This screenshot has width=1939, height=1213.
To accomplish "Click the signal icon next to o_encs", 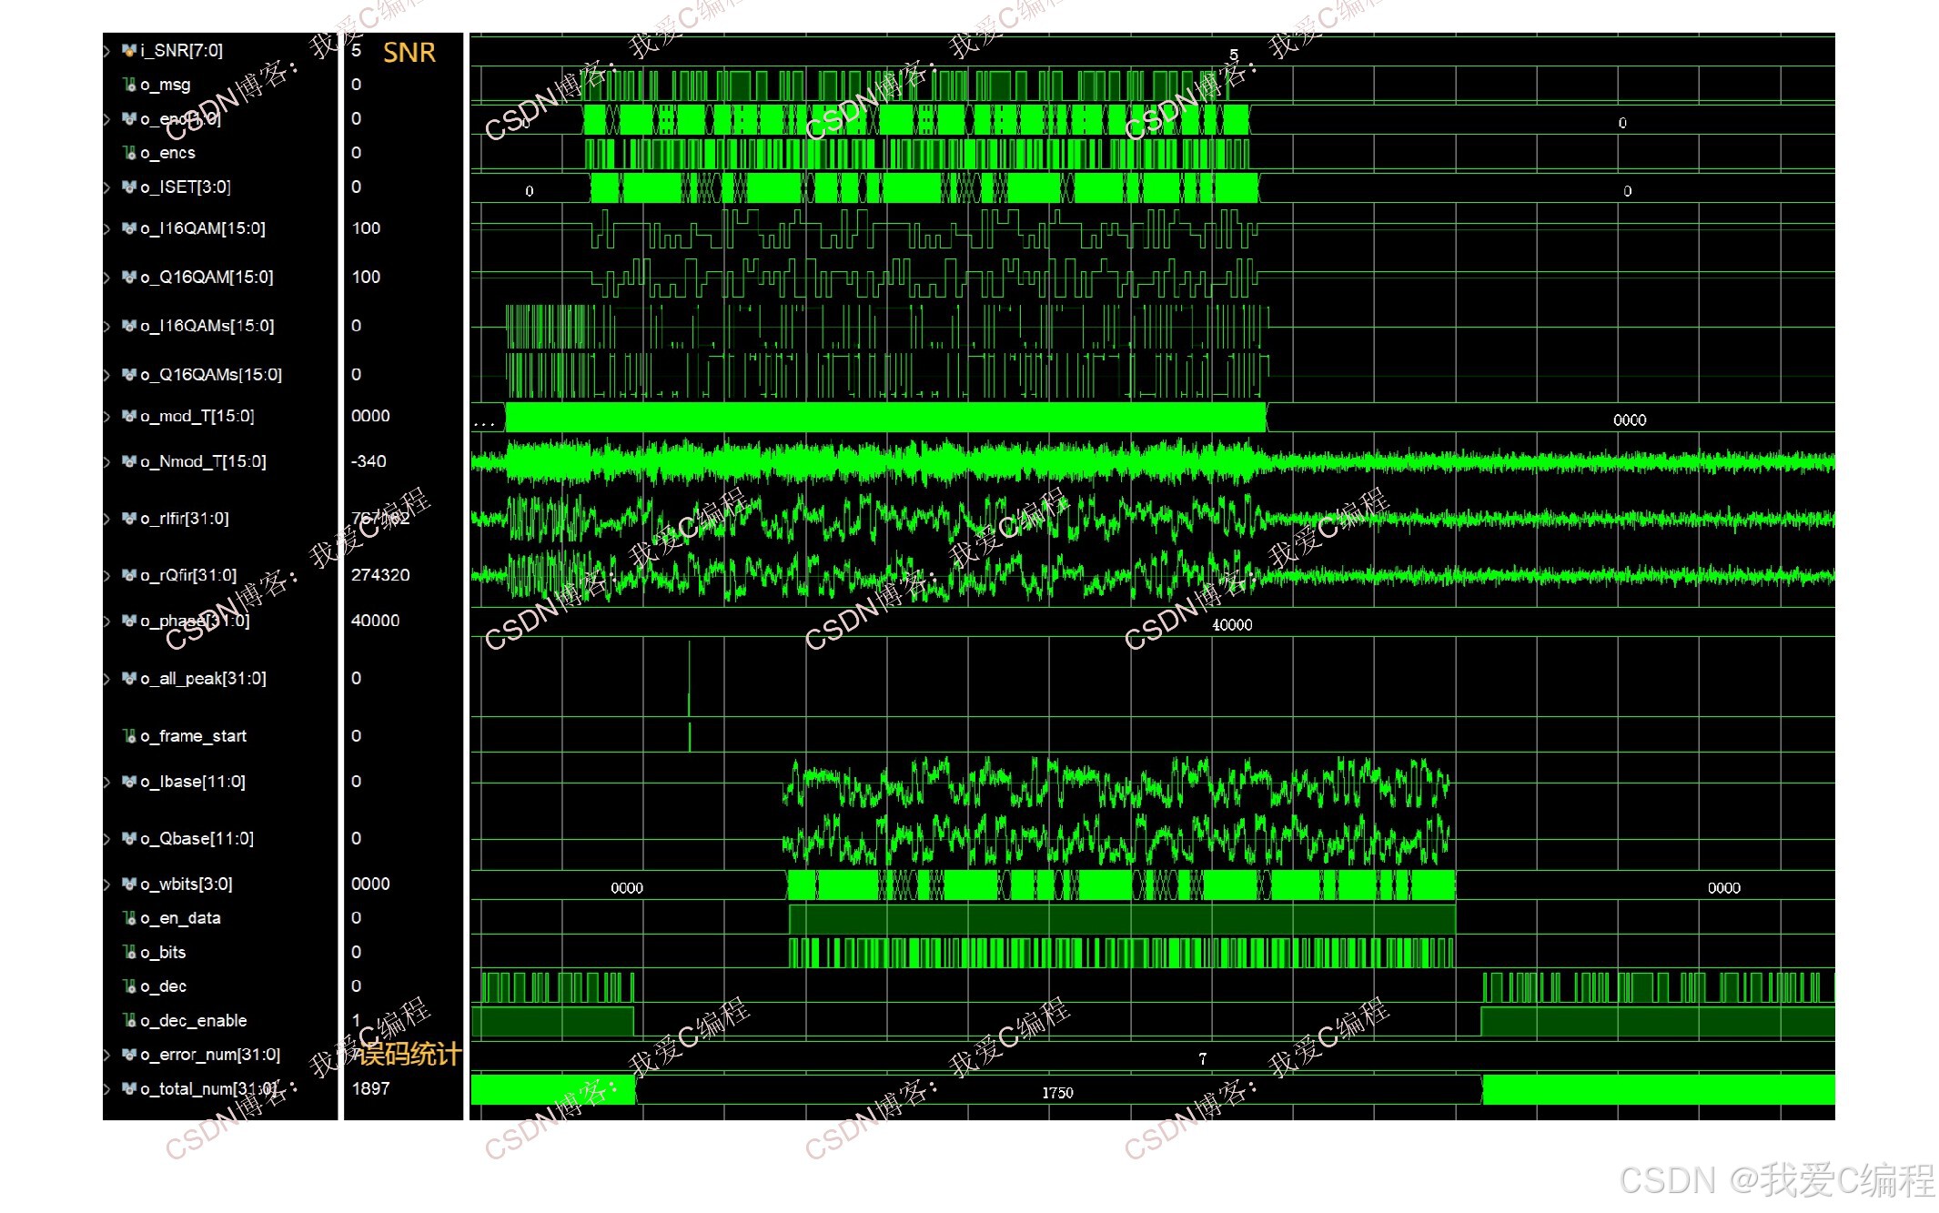I will point(129,153).
